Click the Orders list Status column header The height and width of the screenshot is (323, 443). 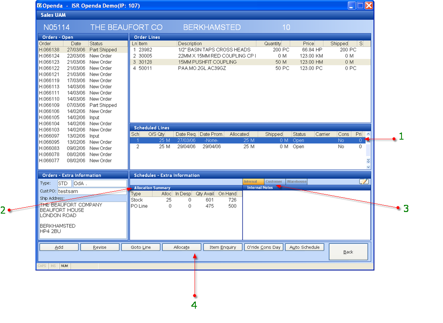(x=108, y=44)
